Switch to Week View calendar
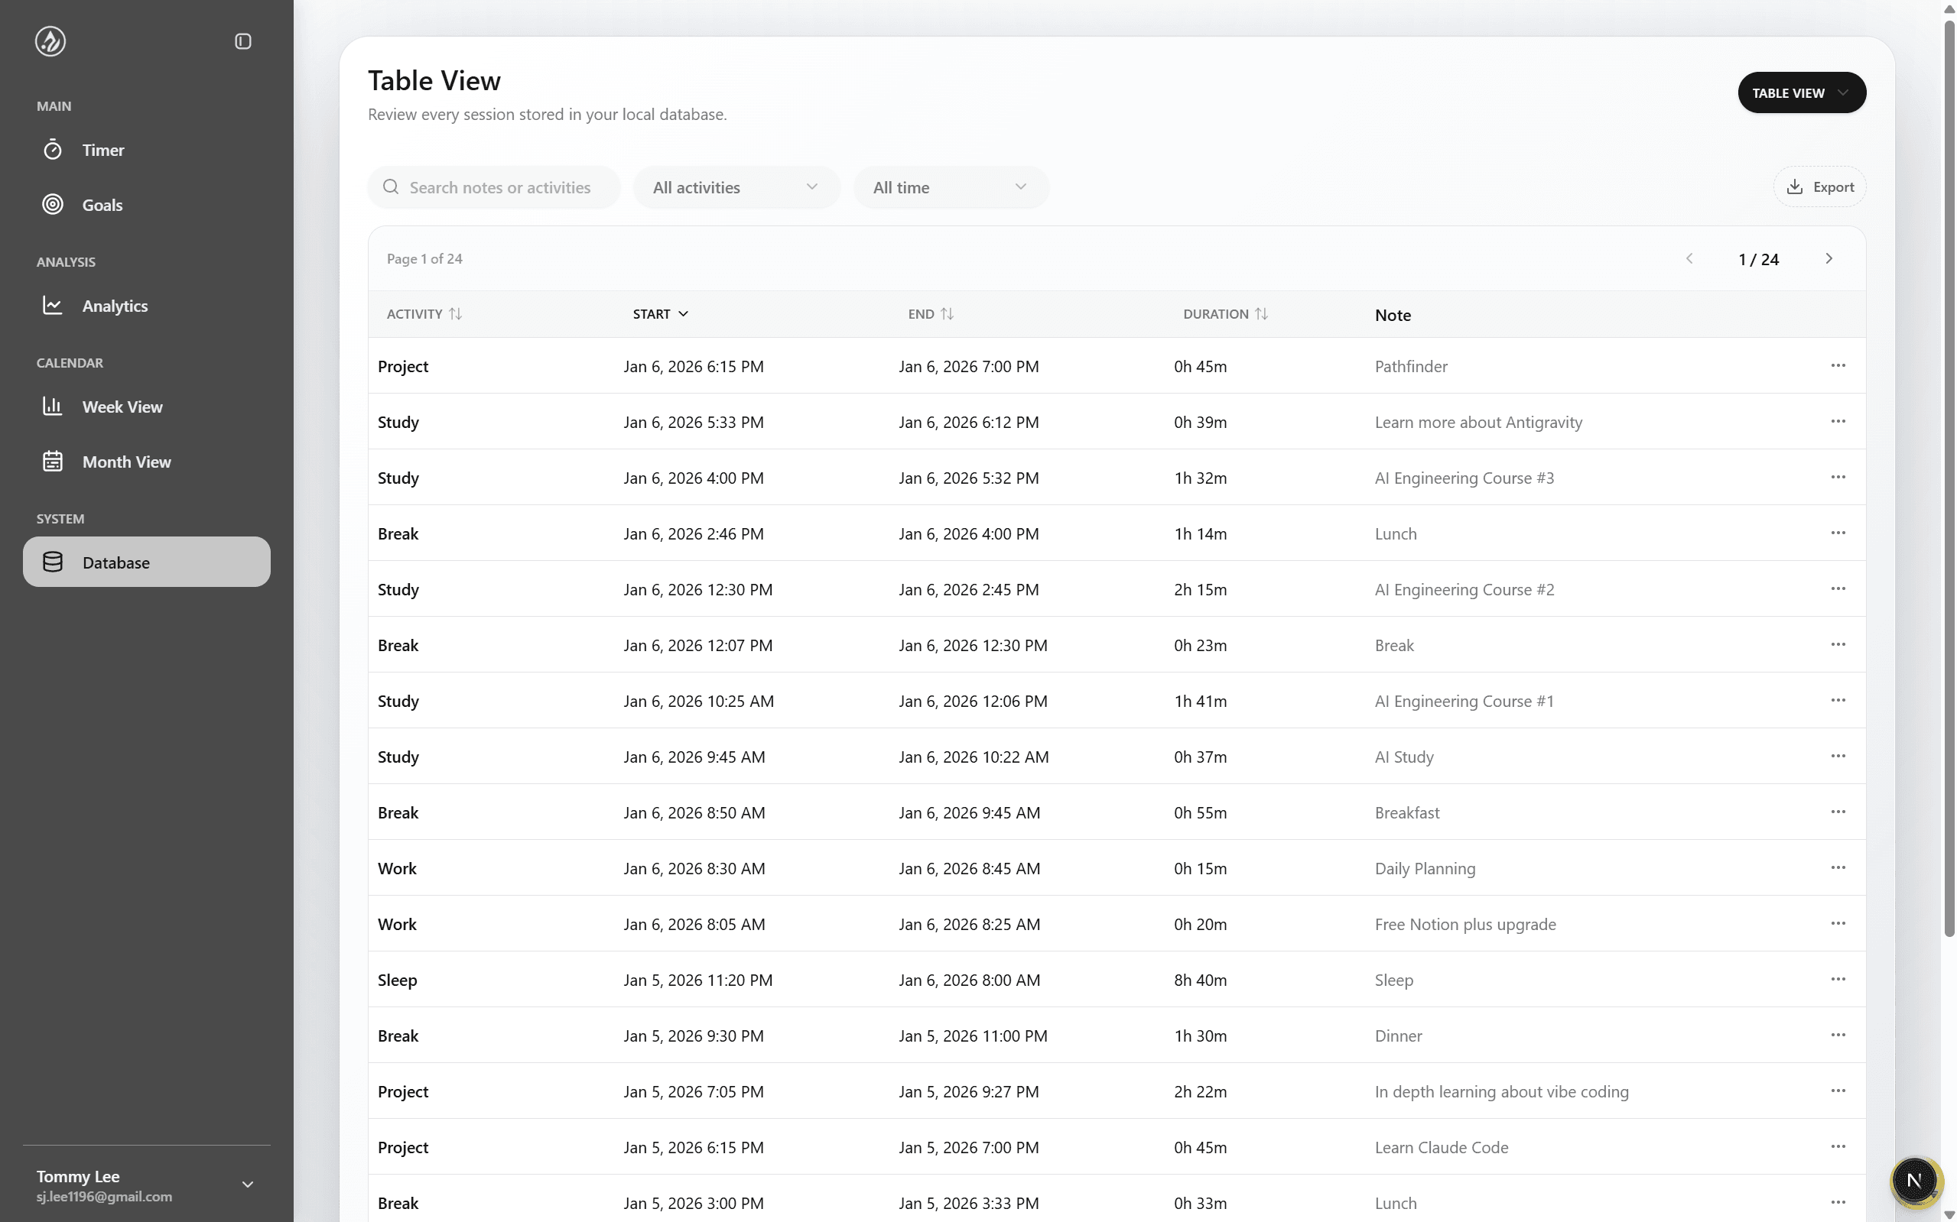 tap(122, 407)
